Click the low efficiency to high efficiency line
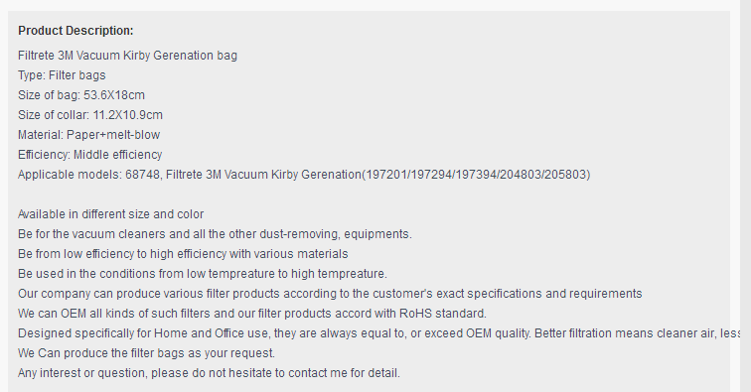751x392 pixels. coord(183,254)
